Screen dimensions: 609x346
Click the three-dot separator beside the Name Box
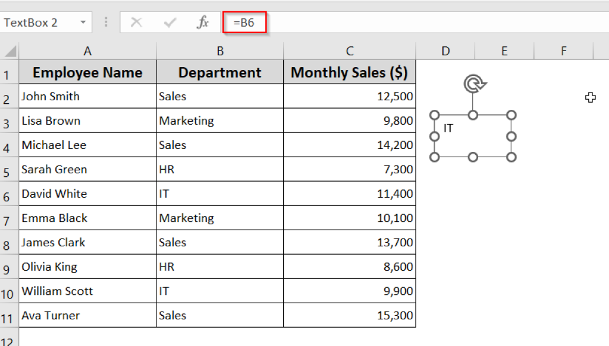[106, 21]
